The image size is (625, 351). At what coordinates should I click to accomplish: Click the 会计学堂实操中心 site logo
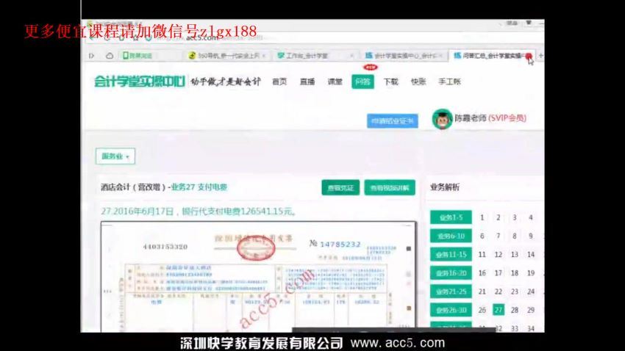tap(140, 82)
